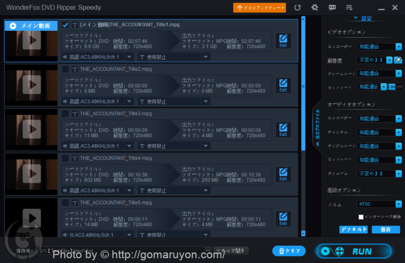The width and height of the screenshot is (405, 263).
Task: Enable the deinterlace checkbox
Action: coord(361,217)
